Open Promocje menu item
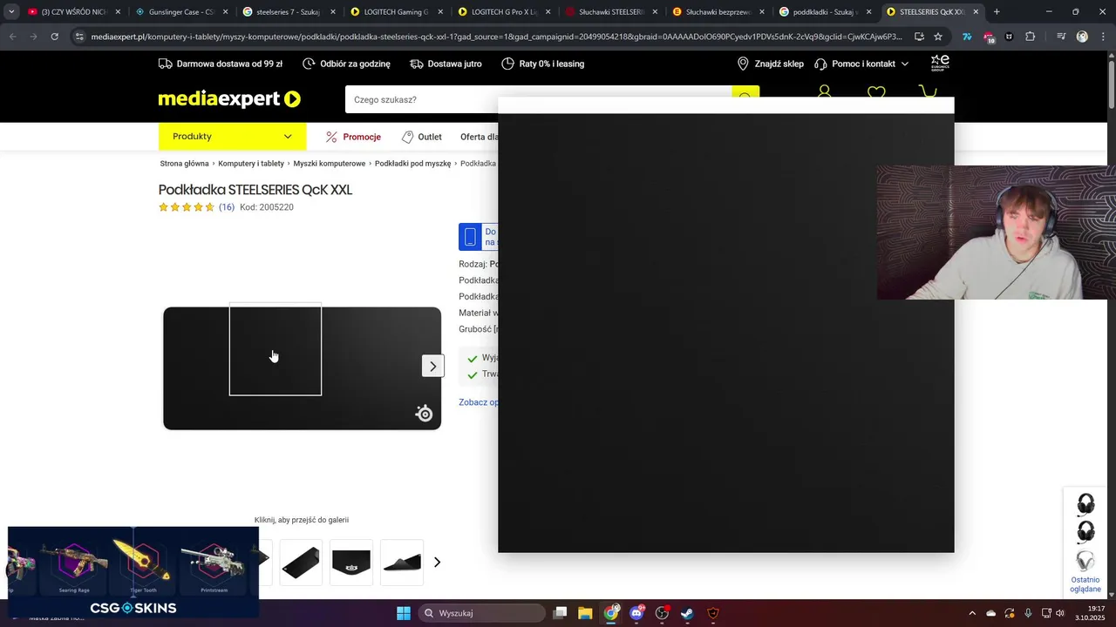This screenshot has height=627, width=1116. (353, 137)
